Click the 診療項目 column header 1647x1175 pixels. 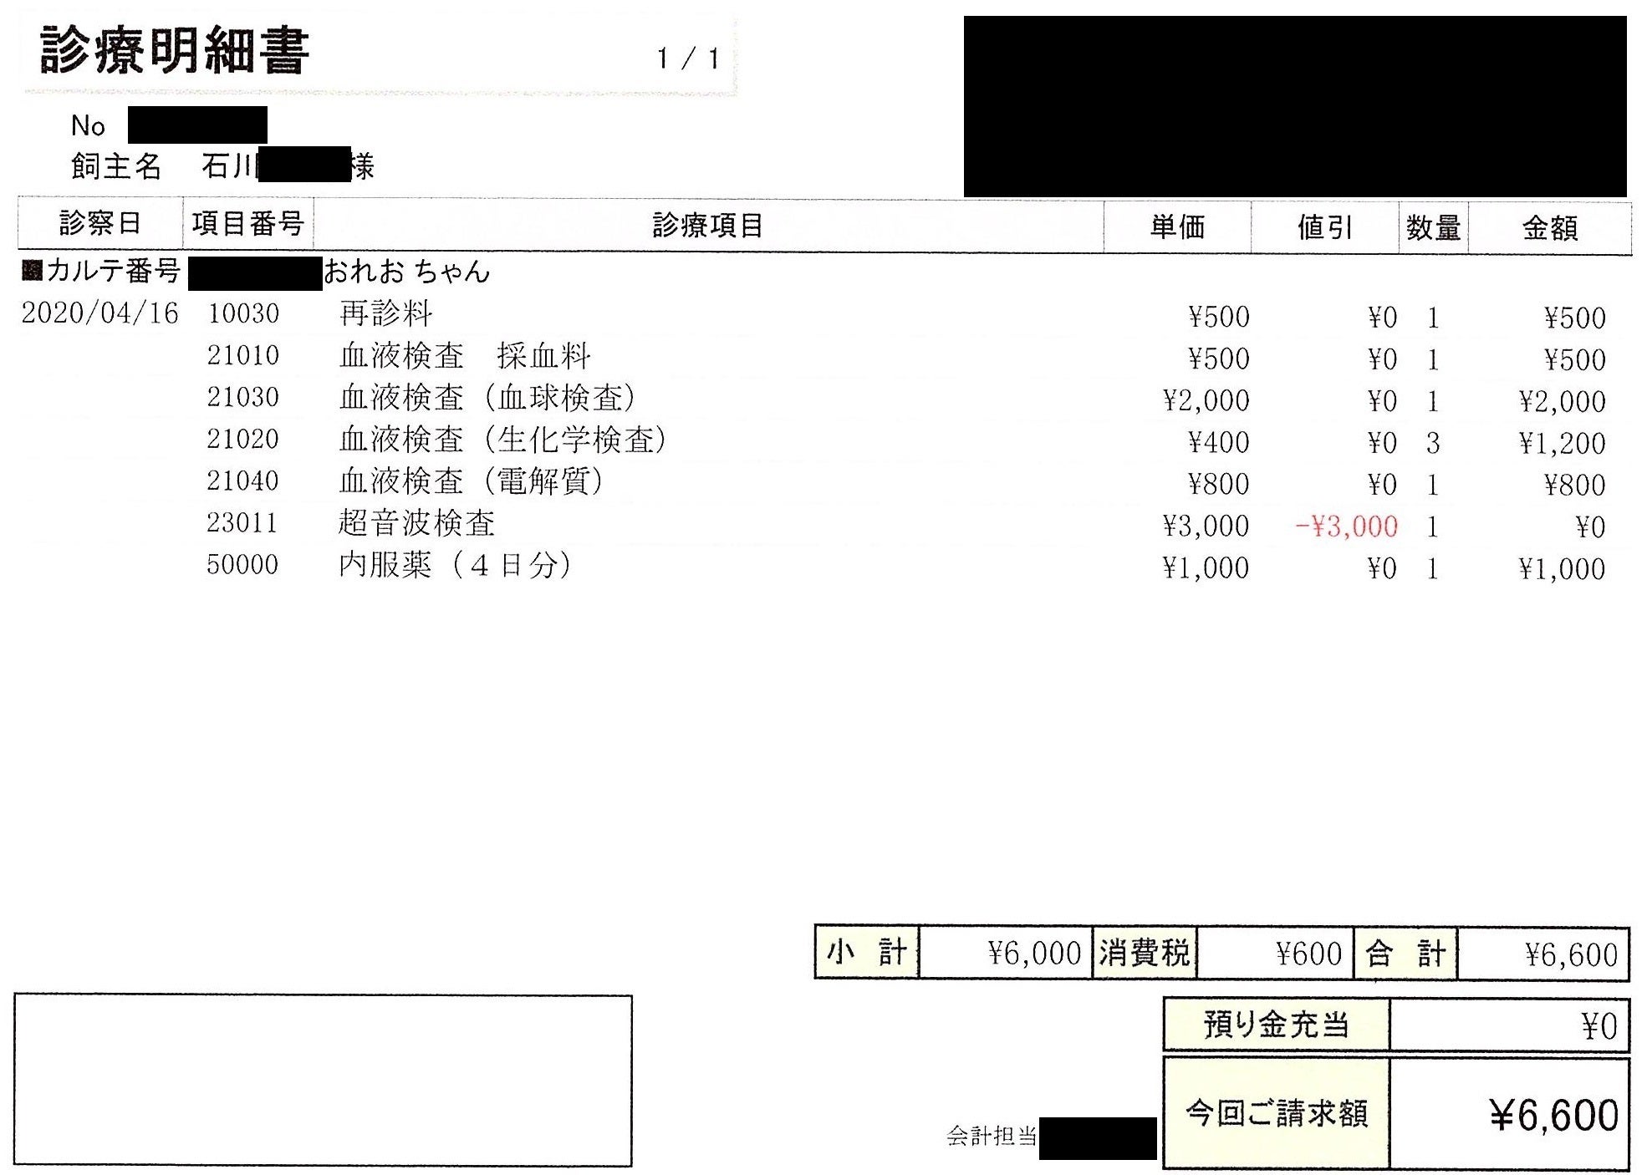(707, 226)
